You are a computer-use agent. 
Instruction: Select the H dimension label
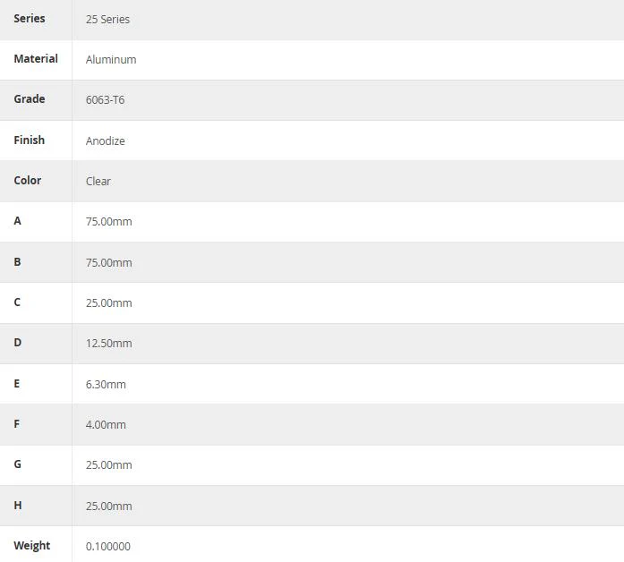click(18, 506)
